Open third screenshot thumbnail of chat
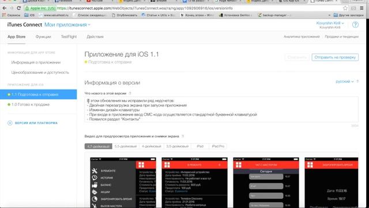The height and width of the screenshot is (208, 369). (266, 183)
